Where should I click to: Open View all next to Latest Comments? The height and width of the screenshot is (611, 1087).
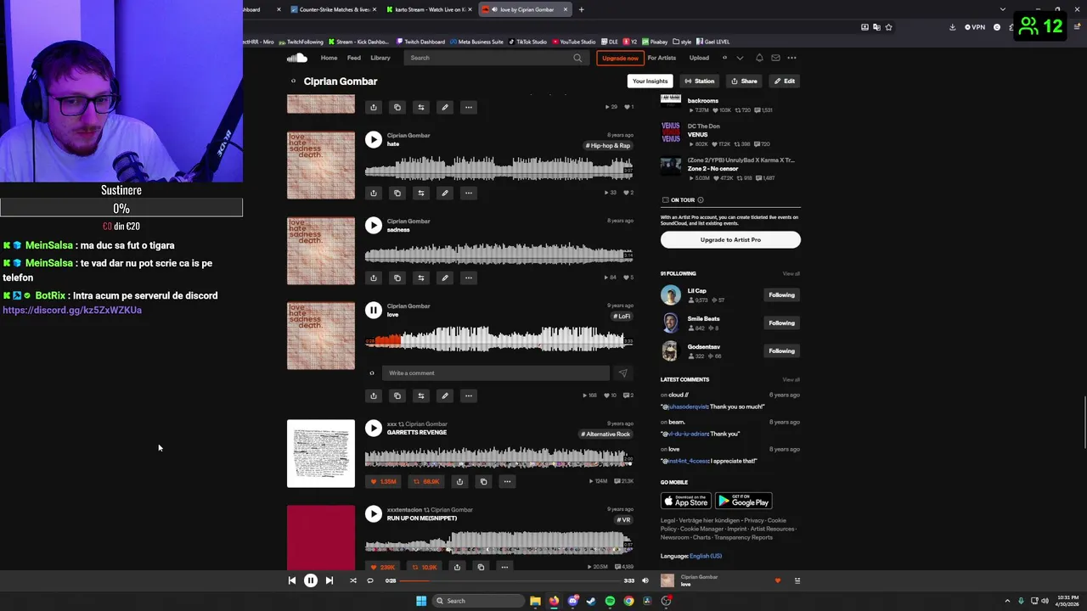tap(791, 379)
